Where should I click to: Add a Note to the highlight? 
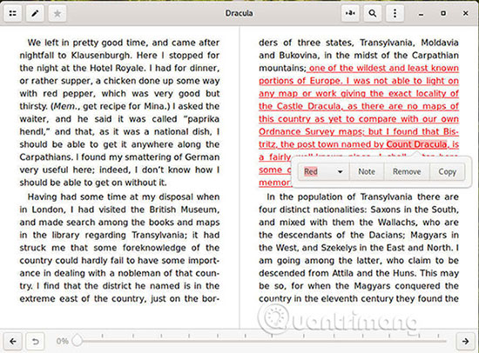point(367,172)
